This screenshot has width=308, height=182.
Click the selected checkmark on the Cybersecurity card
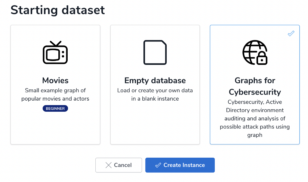291,34
